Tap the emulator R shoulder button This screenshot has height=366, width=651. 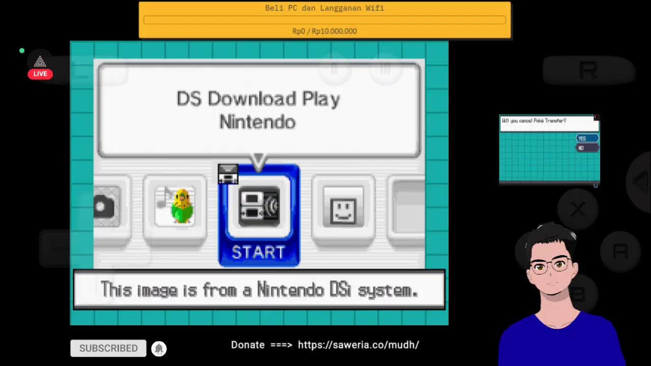tap(588, 70)
